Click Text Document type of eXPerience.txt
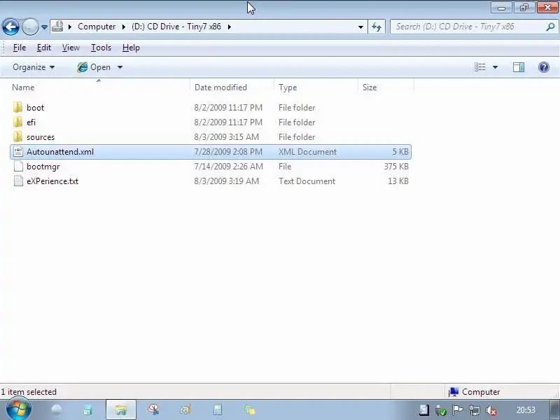 click(307, 181)
